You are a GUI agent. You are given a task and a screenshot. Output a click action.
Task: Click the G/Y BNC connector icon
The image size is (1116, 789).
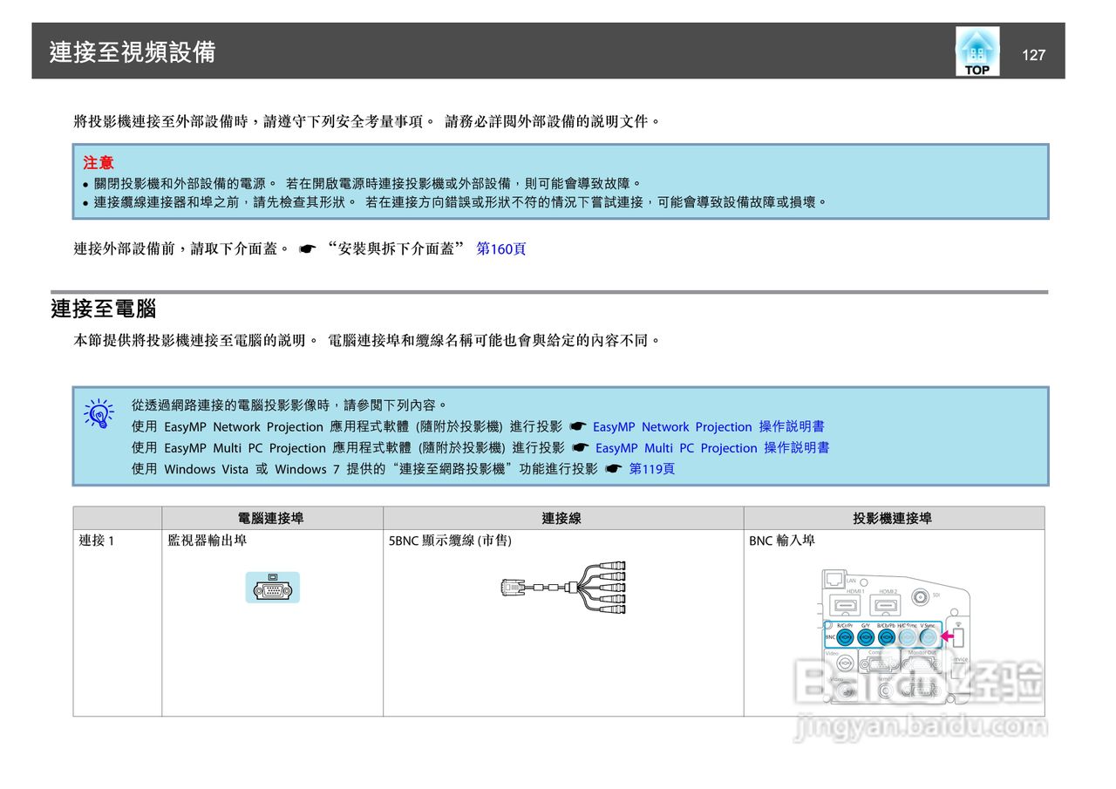866,636
